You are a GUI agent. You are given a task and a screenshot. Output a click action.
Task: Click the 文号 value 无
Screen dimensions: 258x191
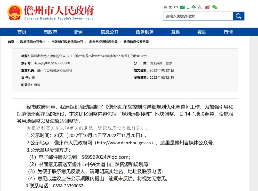[33, 78]
